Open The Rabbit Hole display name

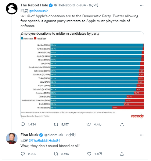34,5
